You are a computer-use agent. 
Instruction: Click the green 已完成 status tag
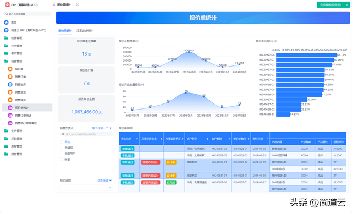(171, 182)
